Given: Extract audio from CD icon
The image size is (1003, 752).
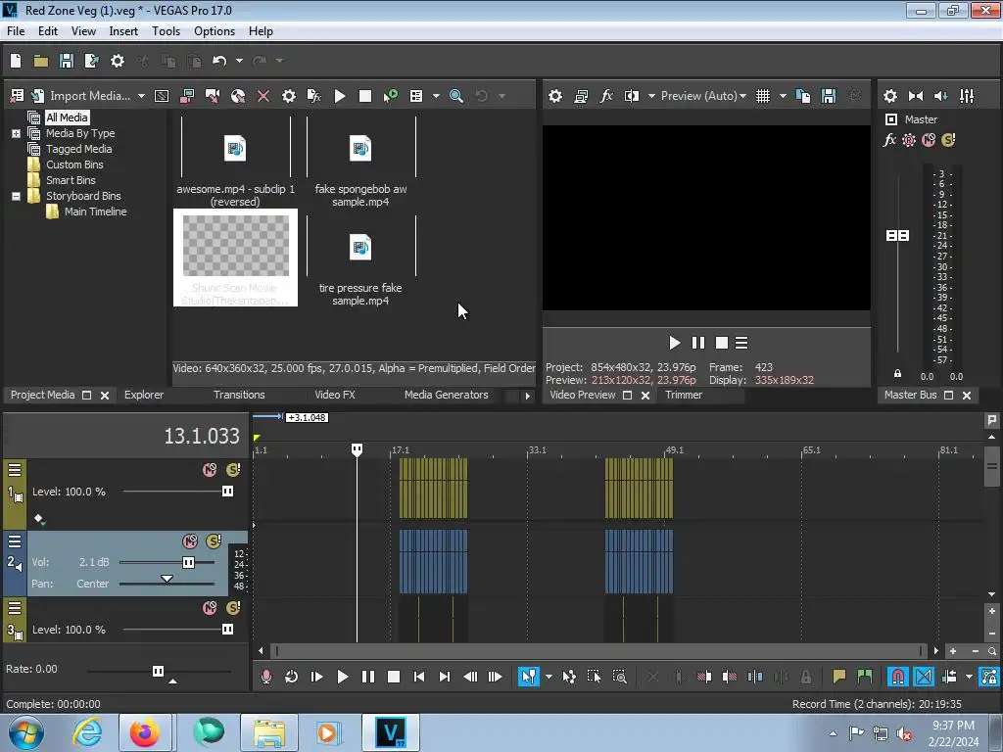Looking at the screenshot, I should tap(238, 96).
